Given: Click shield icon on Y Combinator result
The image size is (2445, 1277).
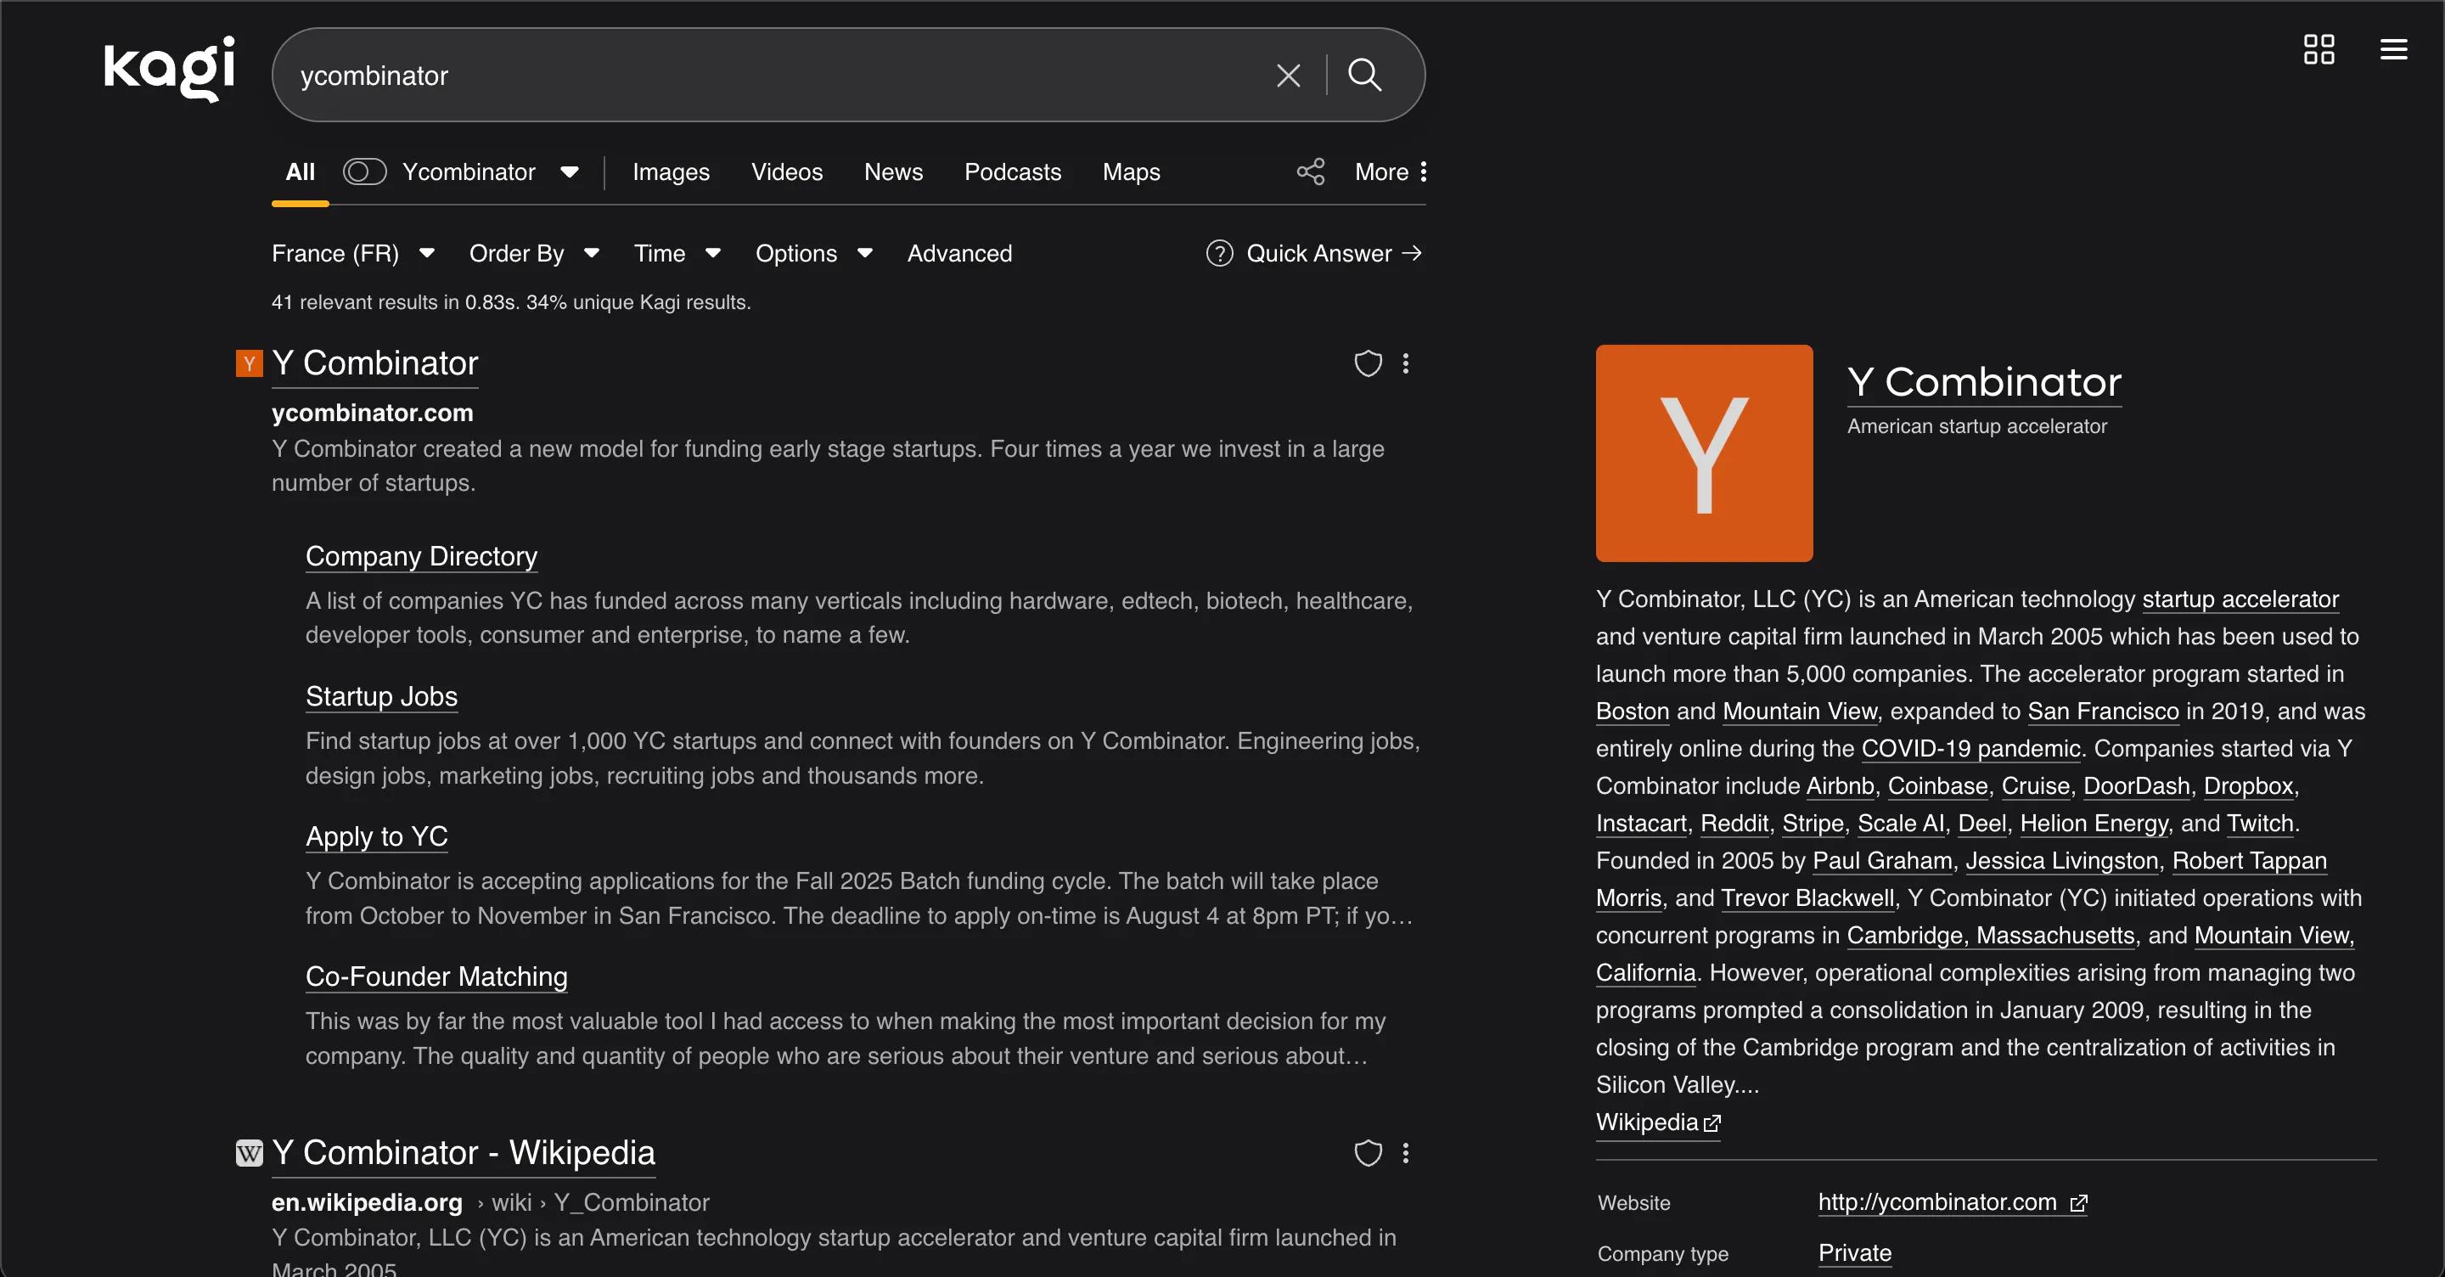Looking at the screenshot, I should pyautogui.click(x=1367, y=363).
